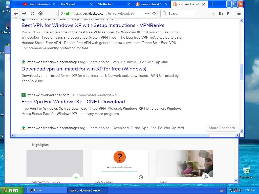Close the first 'Site Blocked' tab

point(91,4)
